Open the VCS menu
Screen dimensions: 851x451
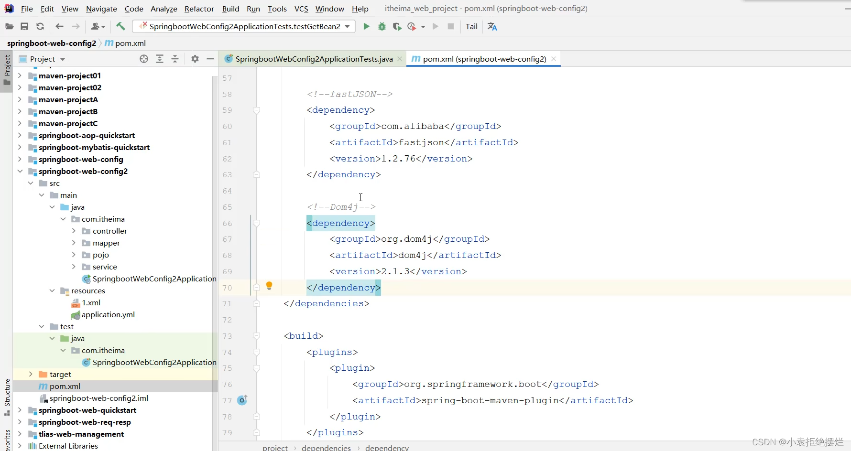click(x=301, y=9)
